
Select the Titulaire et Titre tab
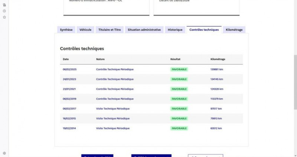(x=110, y=30)
